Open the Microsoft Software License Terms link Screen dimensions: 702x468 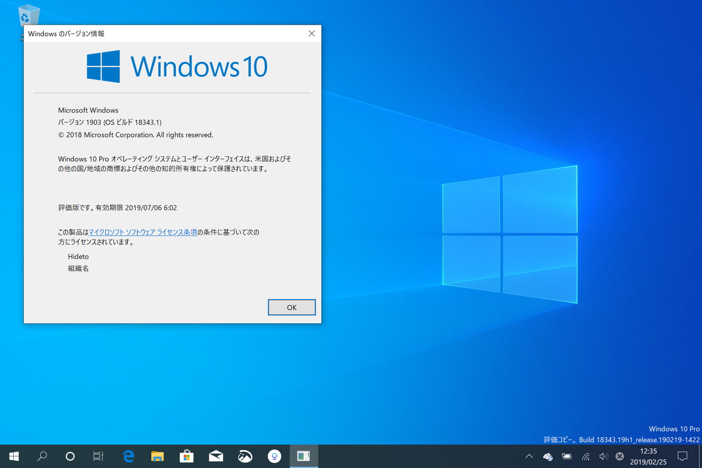[143, 232]
